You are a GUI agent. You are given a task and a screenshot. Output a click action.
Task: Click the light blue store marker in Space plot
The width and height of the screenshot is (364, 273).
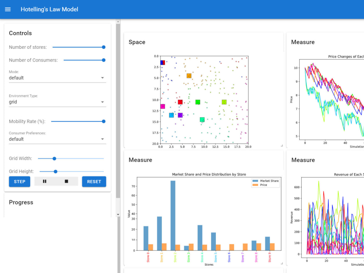pos(171,115)
